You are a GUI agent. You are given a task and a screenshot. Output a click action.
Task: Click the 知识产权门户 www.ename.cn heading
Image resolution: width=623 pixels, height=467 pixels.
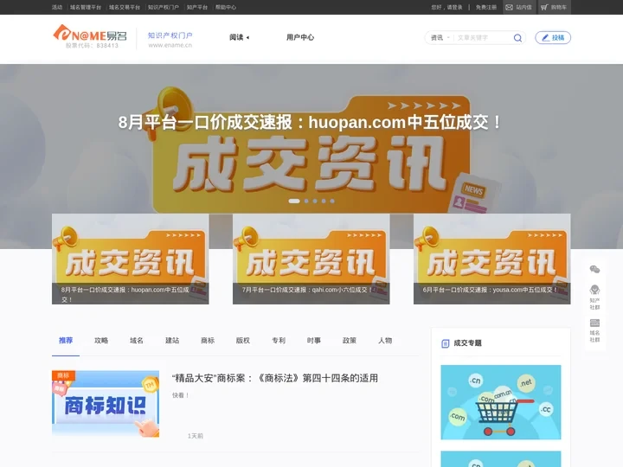pyautogui.click(x=170, y=40)
